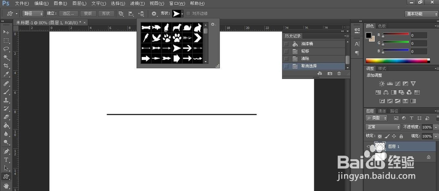
Task: Open the 基本功能 workspace dropdown
Action: coord(421,14)
